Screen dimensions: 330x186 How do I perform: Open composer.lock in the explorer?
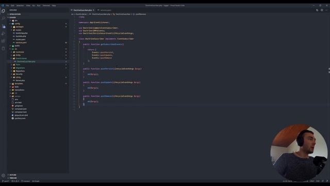click(x=21, y=112)
